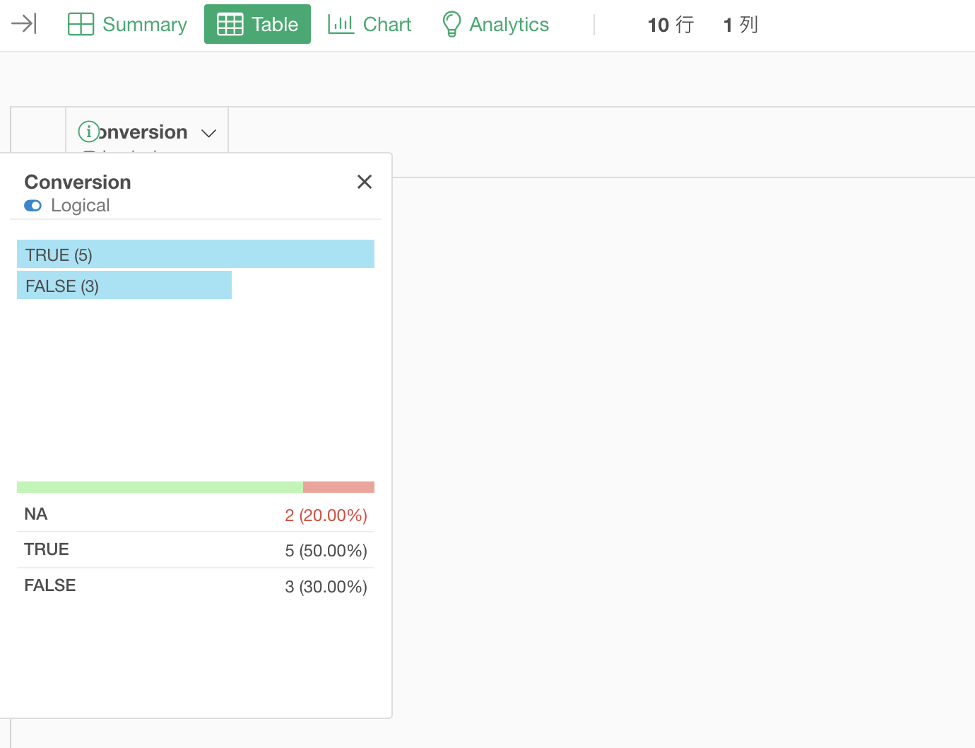The height and width of the screenshot is (748, 975).
Task: Click the FALSE row showing 3 (30.00%)
Action: pos(195,586)
